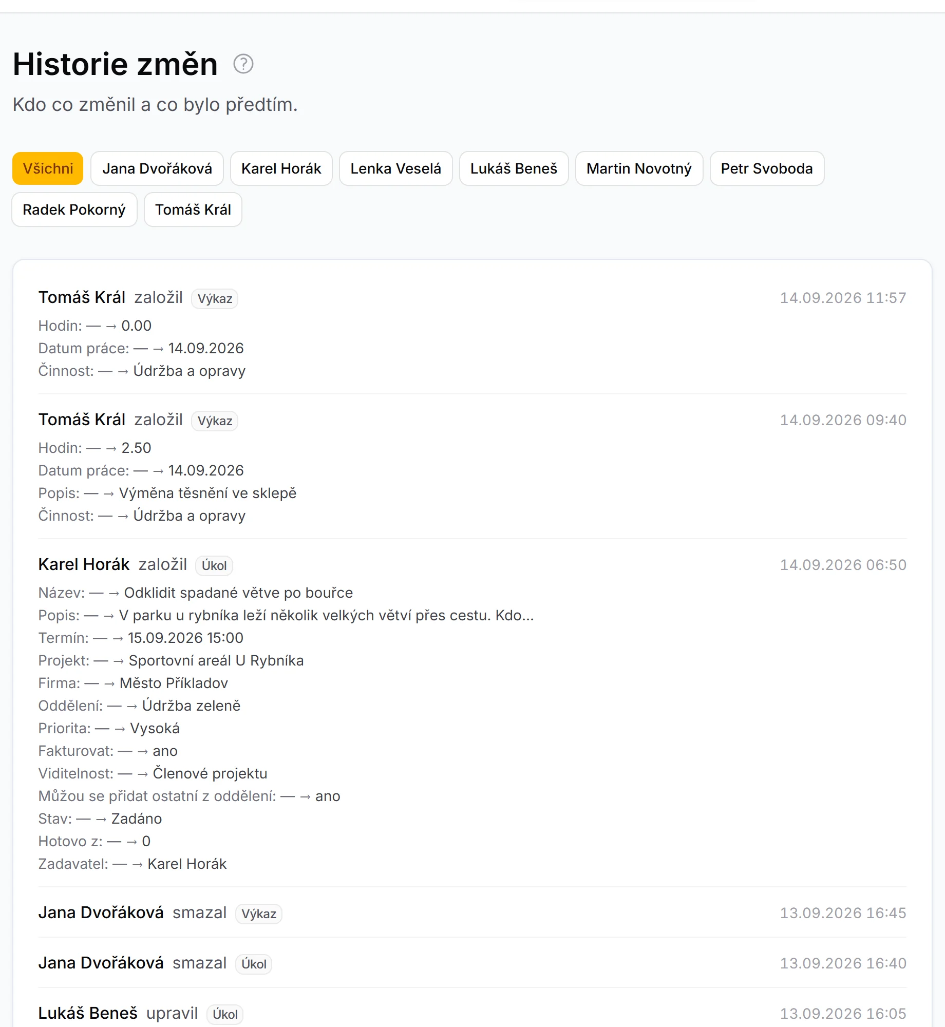Viewport: 945px width, 1027px height.
Task: Click 'Firma: Město Příkladov' line
Action: tap(133, 683)
